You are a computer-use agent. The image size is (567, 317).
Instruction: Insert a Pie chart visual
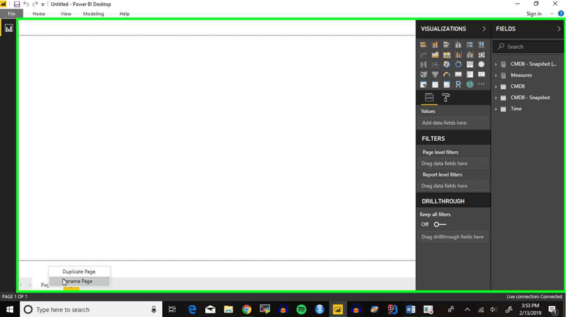(447, 65)
